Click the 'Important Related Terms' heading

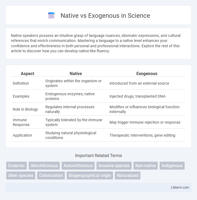click(98, 155)
